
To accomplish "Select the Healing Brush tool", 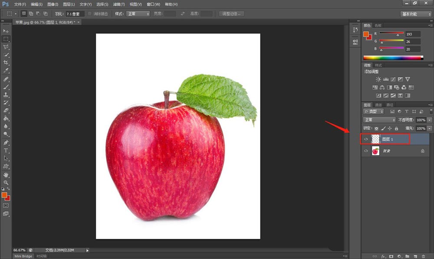I will coord(6,79).
